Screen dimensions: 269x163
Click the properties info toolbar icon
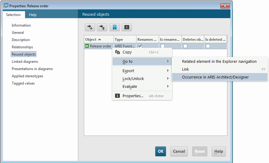pos(127,27)
